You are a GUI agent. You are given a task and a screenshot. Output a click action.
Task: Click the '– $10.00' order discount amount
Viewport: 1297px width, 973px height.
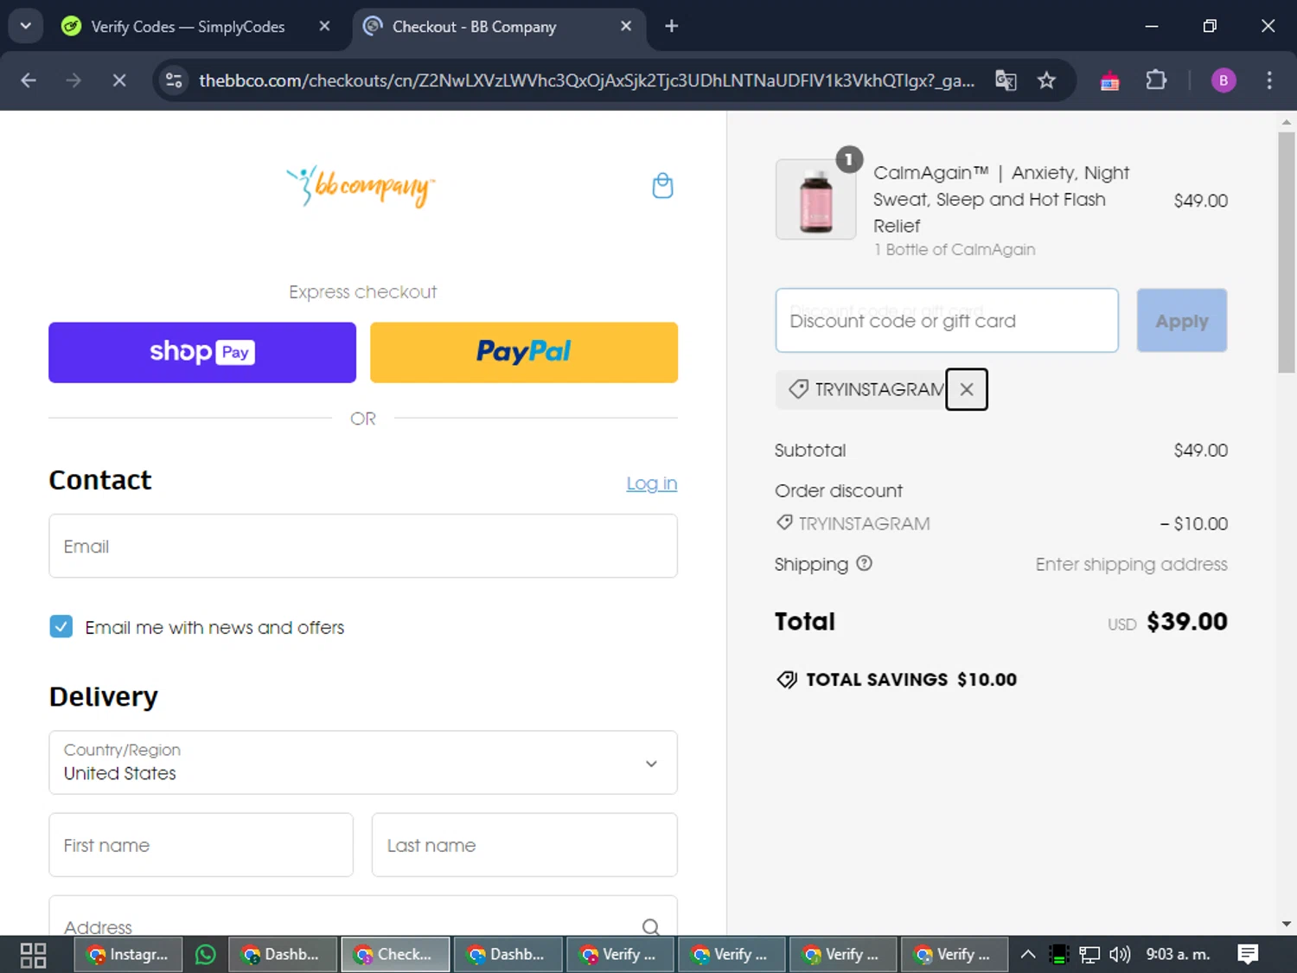[x=1194, y=524]
